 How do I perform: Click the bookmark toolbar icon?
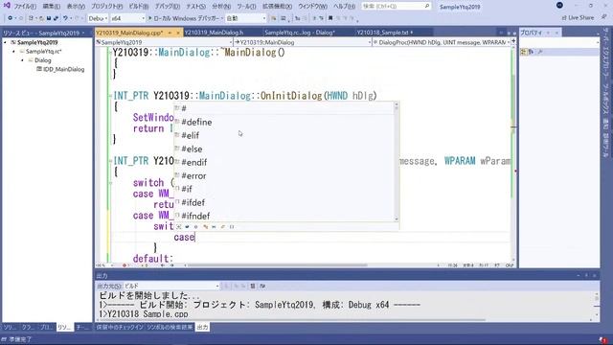(330, 18)
